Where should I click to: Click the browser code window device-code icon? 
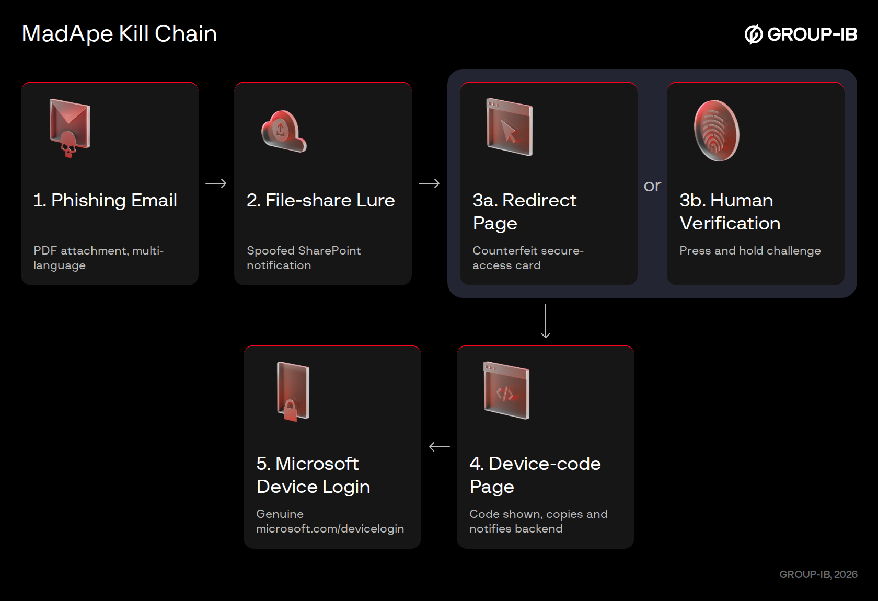pos(506,390)
